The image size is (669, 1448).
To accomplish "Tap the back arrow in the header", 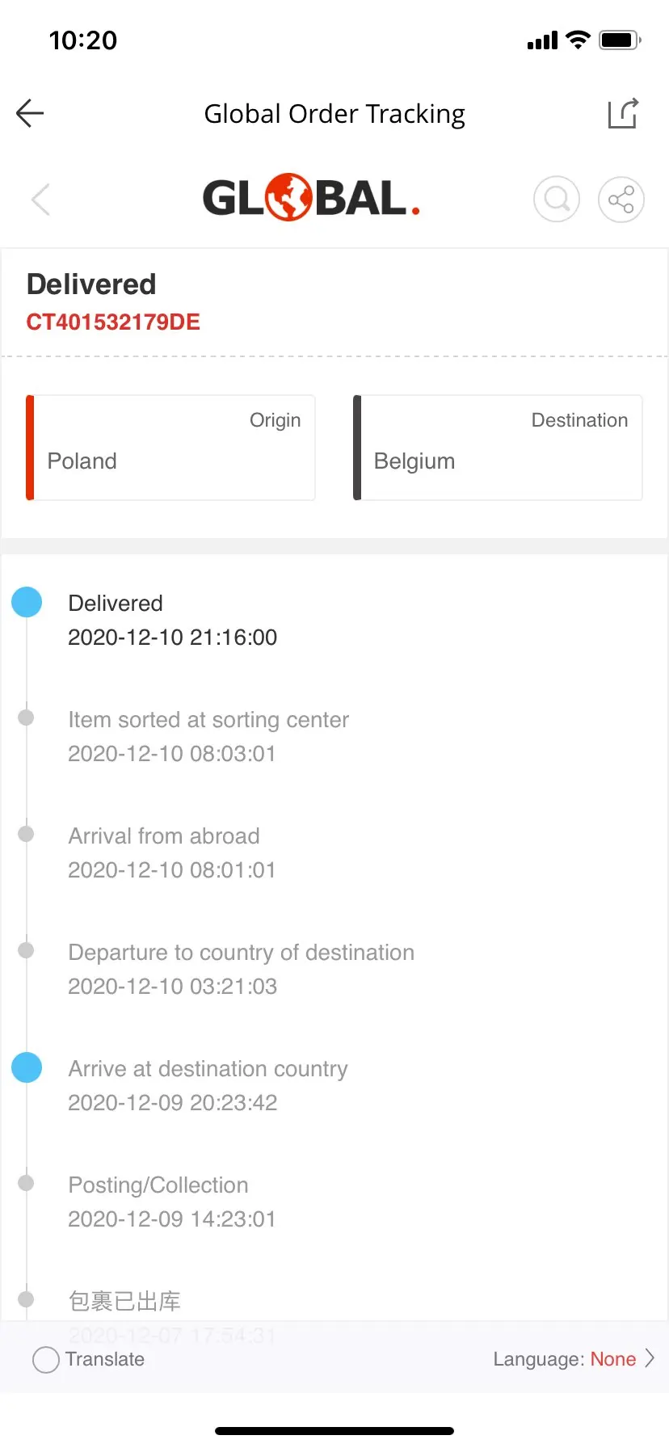I will (x=30, y=113).
